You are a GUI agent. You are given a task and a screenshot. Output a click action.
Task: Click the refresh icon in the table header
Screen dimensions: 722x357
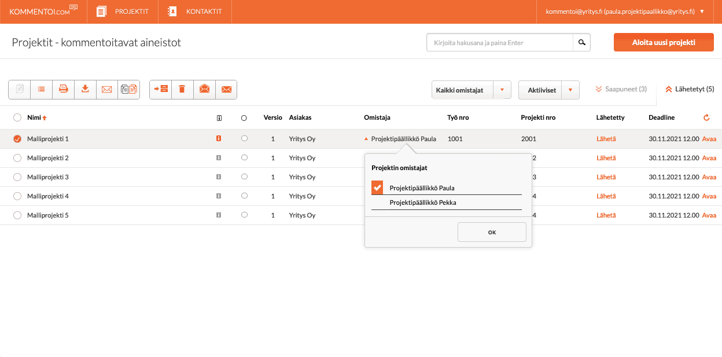tap(706, 117)
